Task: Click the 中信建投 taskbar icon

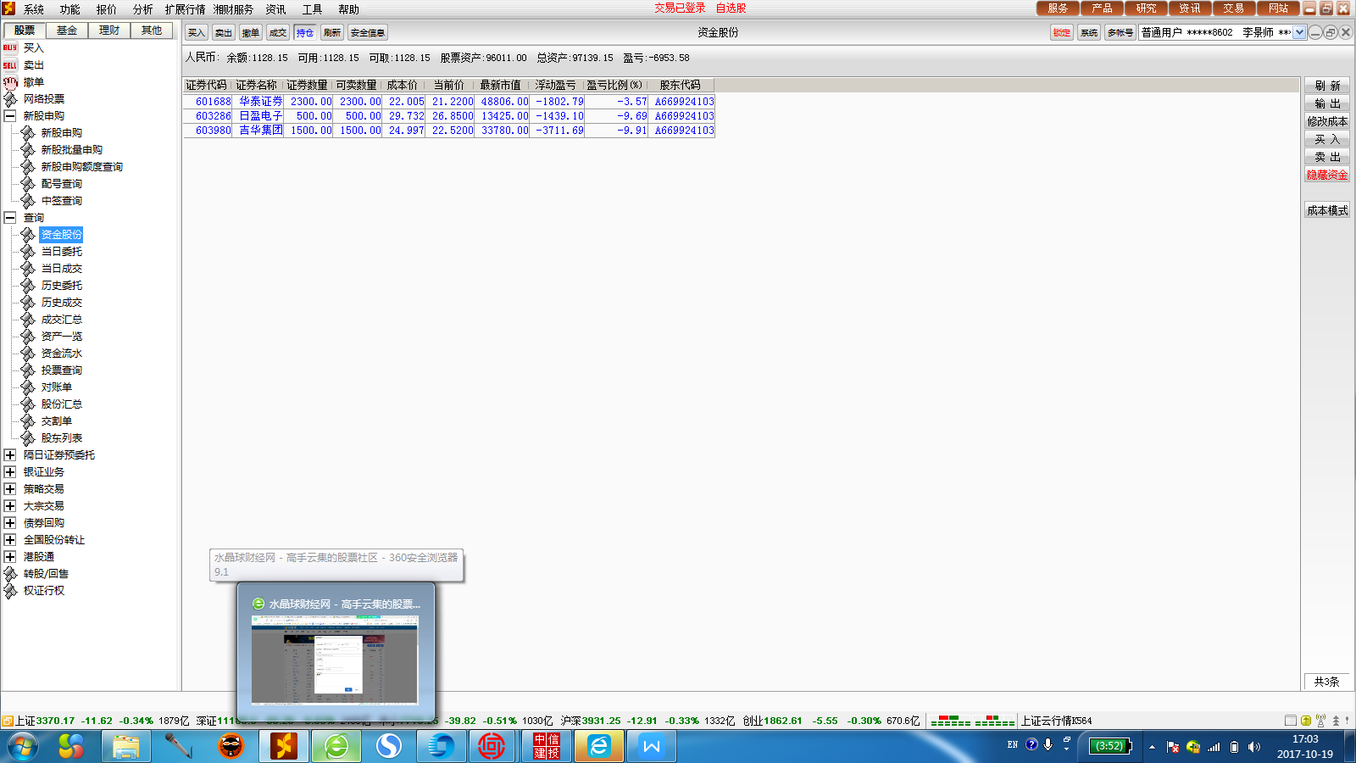Action: (x=547, y=746)
